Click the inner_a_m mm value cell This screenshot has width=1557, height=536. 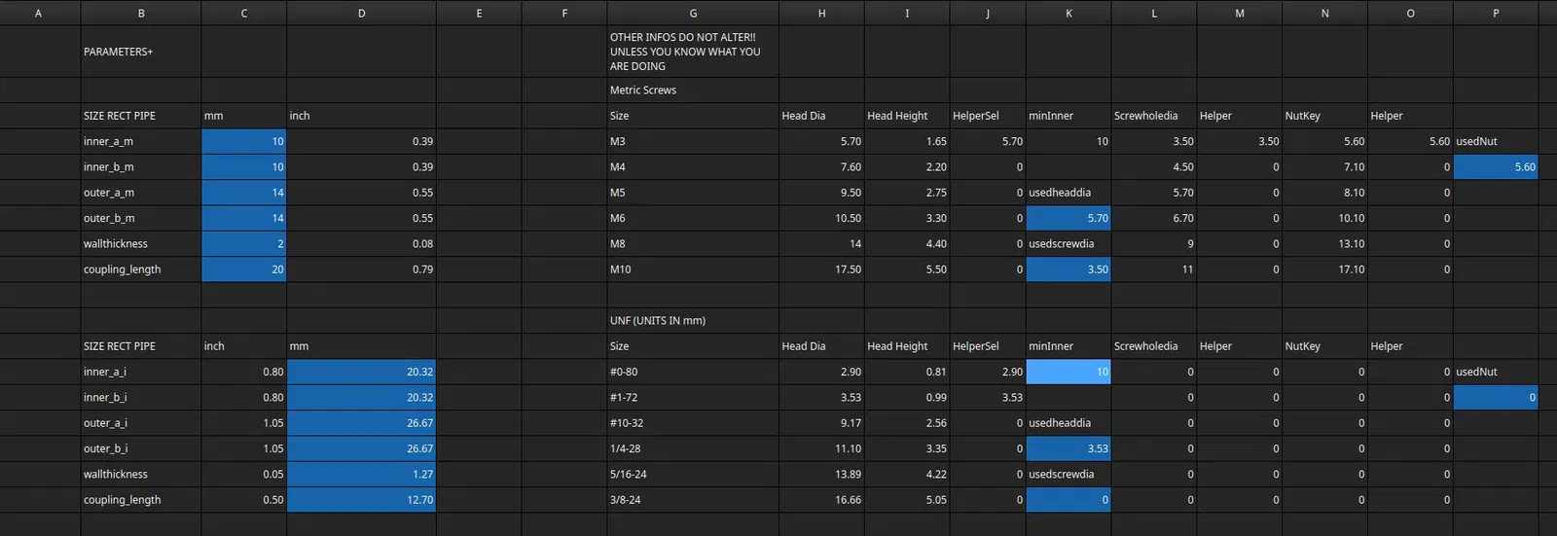pyautogui.click(x=243, y=141)
